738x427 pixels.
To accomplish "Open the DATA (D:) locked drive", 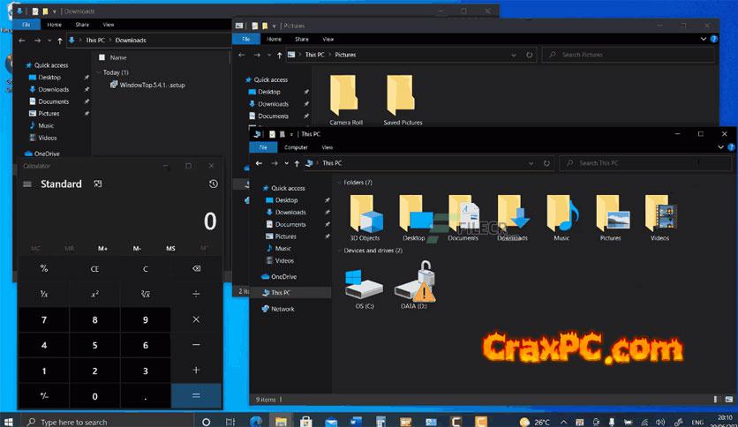I will [x=413, y=286].
